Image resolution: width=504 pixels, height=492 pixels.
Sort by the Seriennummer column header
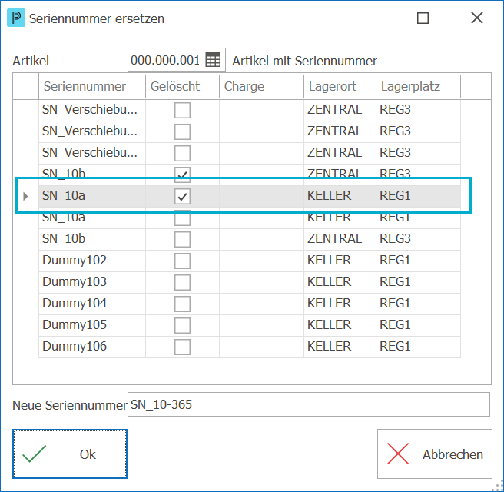92,86
